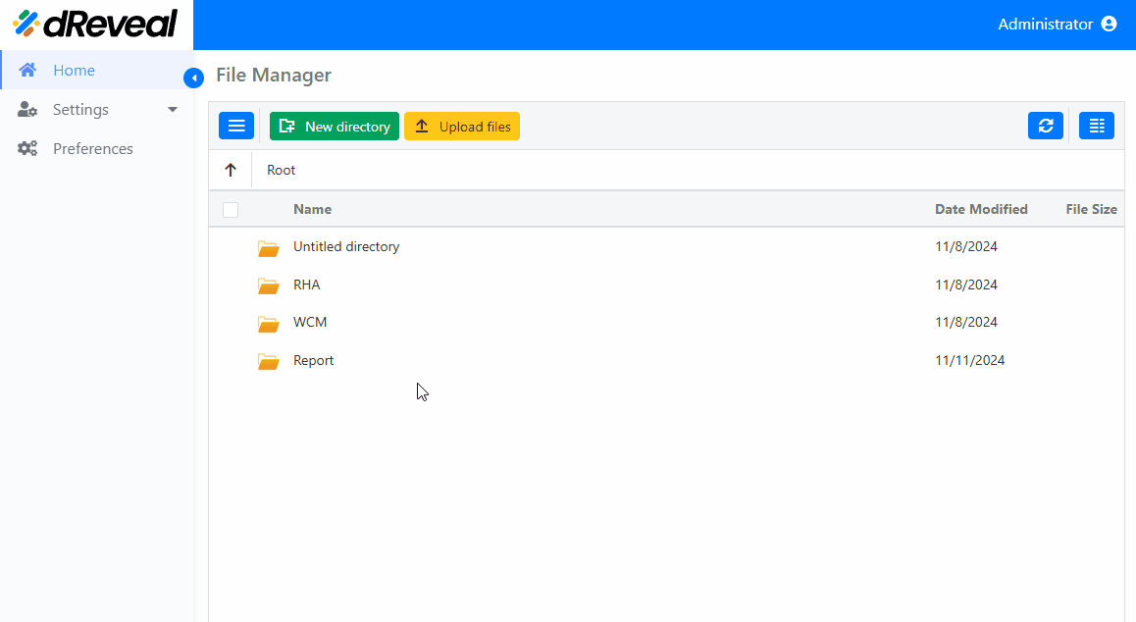The height and width of the screenshot is (622, 1136).
Task: Collapse the sidebar with the round arrow
Action: 193,78
